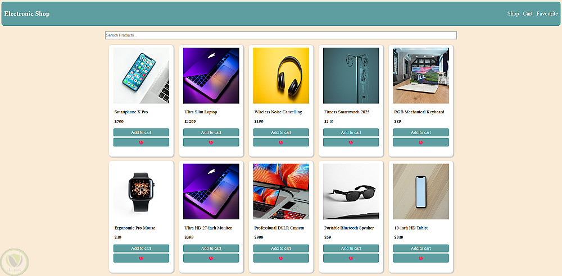The height and width of the screenshot is (276, 562).
Task: Favourite the Wireless Noise Cancelling headphones
Action: [x=281, y=142]
